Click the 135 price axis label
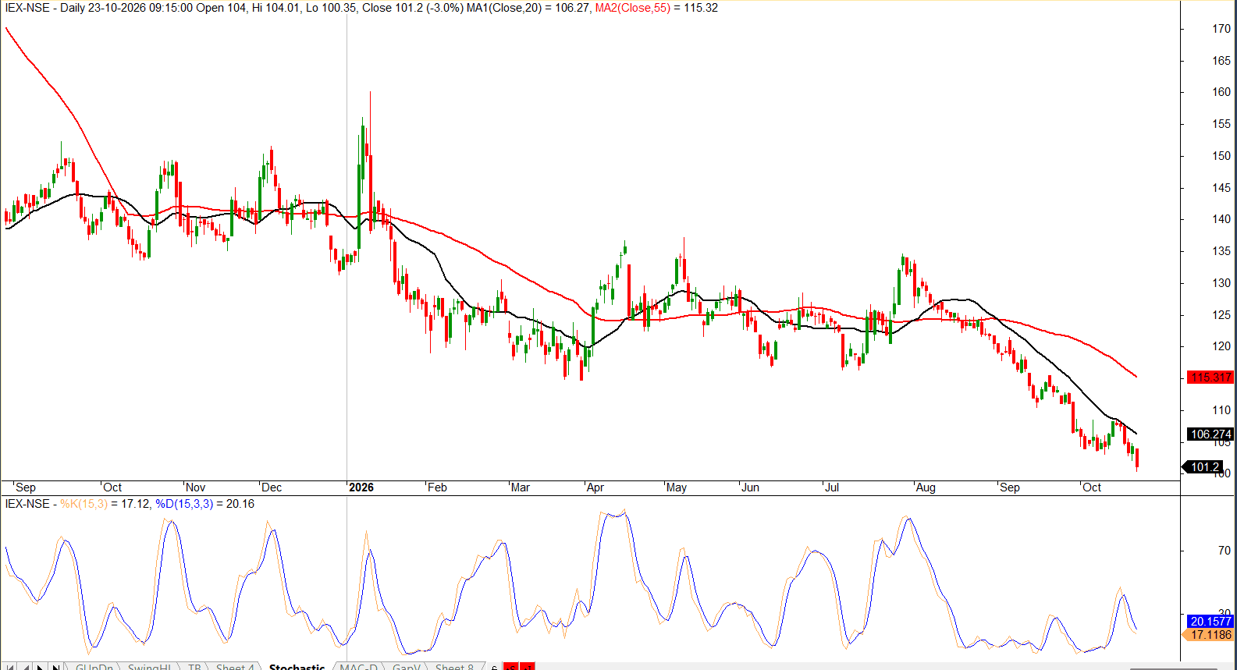The width and height of the screenshot is (1237, 670). pos(1221,251)
